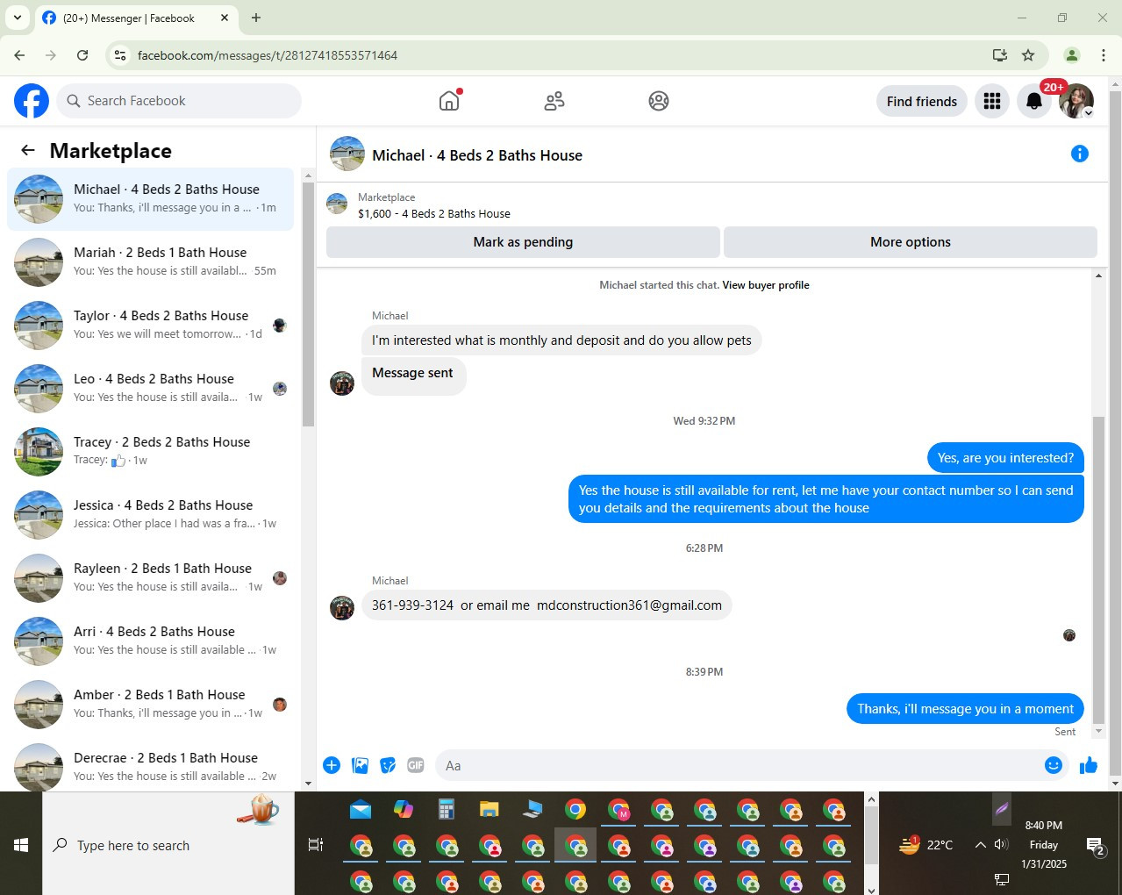
Task: Go back with the Marketplace back arrow
Action: point(28,150)
